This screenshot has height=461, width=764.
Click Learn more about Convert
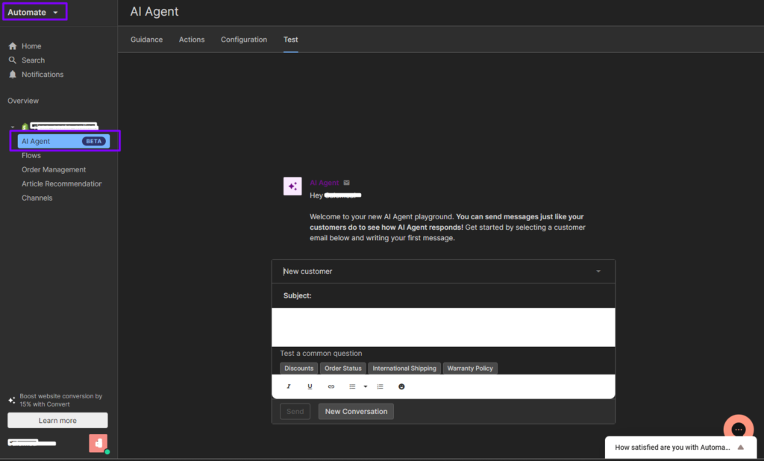(57, 421)
